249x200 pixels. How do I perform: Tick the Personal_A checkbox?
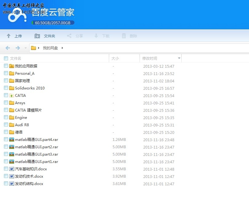pos(6,73)
